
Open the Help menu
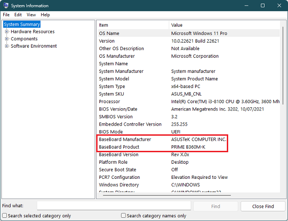(x=45, y=15)
